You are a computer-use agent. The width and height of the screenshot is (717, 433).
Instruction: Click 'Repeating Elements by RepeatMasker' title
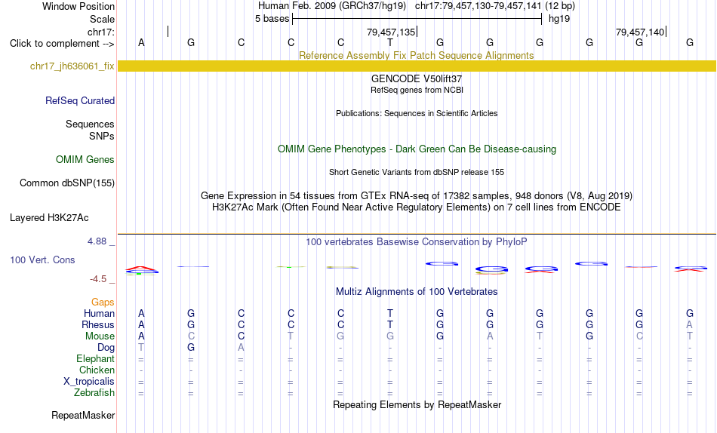point(417,405)
